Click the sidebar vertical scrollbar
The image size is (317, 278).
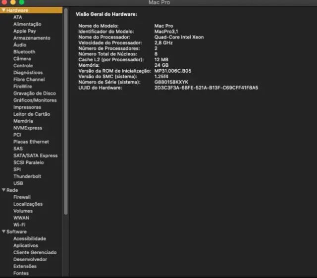click(x=66, y=111)
